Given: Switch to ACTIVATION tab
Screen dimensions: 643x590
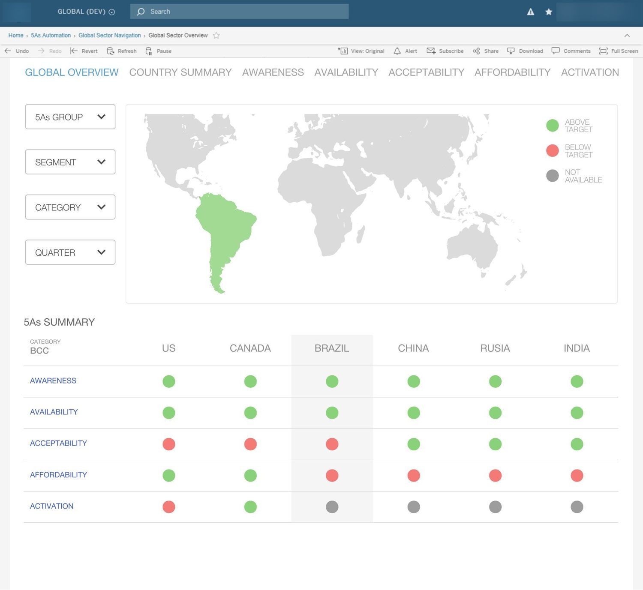Looking at the screenshot, I should click(590, 72).
